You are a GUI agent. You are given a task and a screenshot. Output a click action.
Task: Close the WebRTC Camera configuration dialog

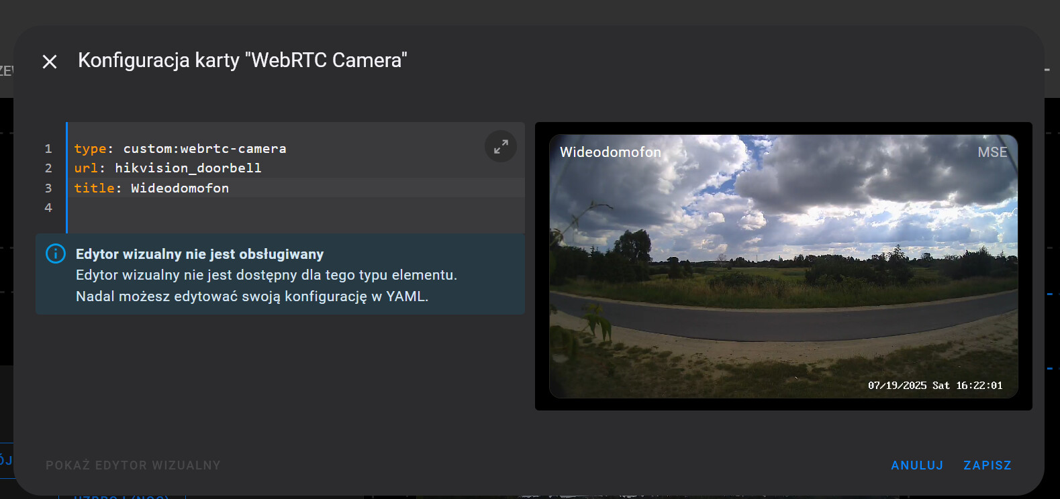[50, 62]
